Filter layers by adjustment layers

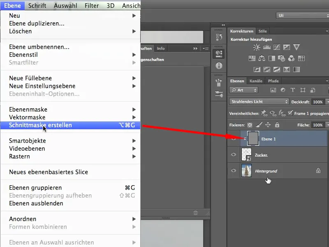tap(283, 90)
